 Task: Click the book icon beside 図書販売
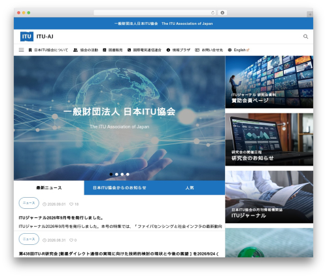tap(105, 50)
